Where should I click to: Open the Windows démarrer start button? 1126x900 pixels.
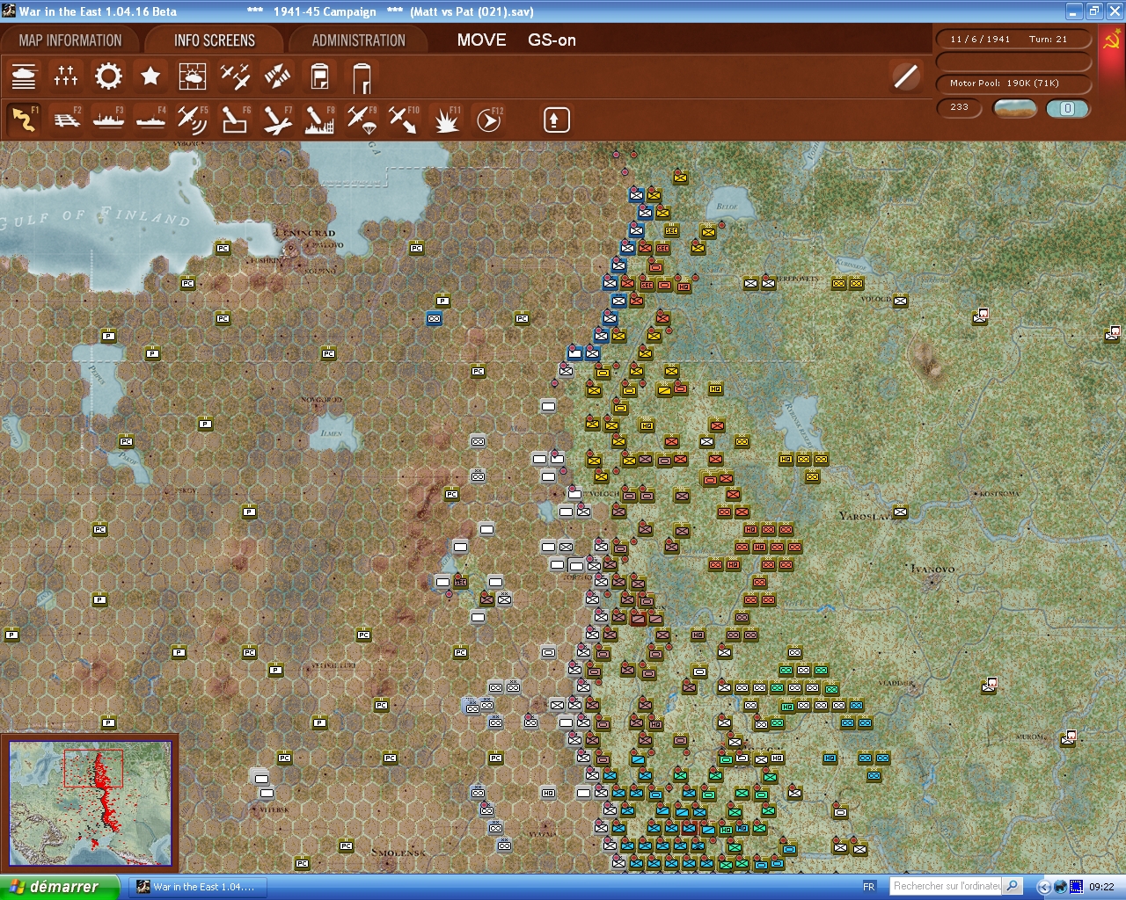pos(59,887)
